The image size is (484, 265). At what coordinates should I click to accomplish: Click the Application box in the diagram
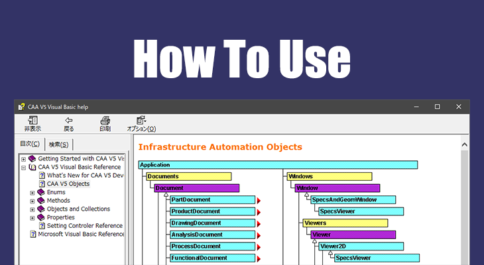(x=278, y=165)
